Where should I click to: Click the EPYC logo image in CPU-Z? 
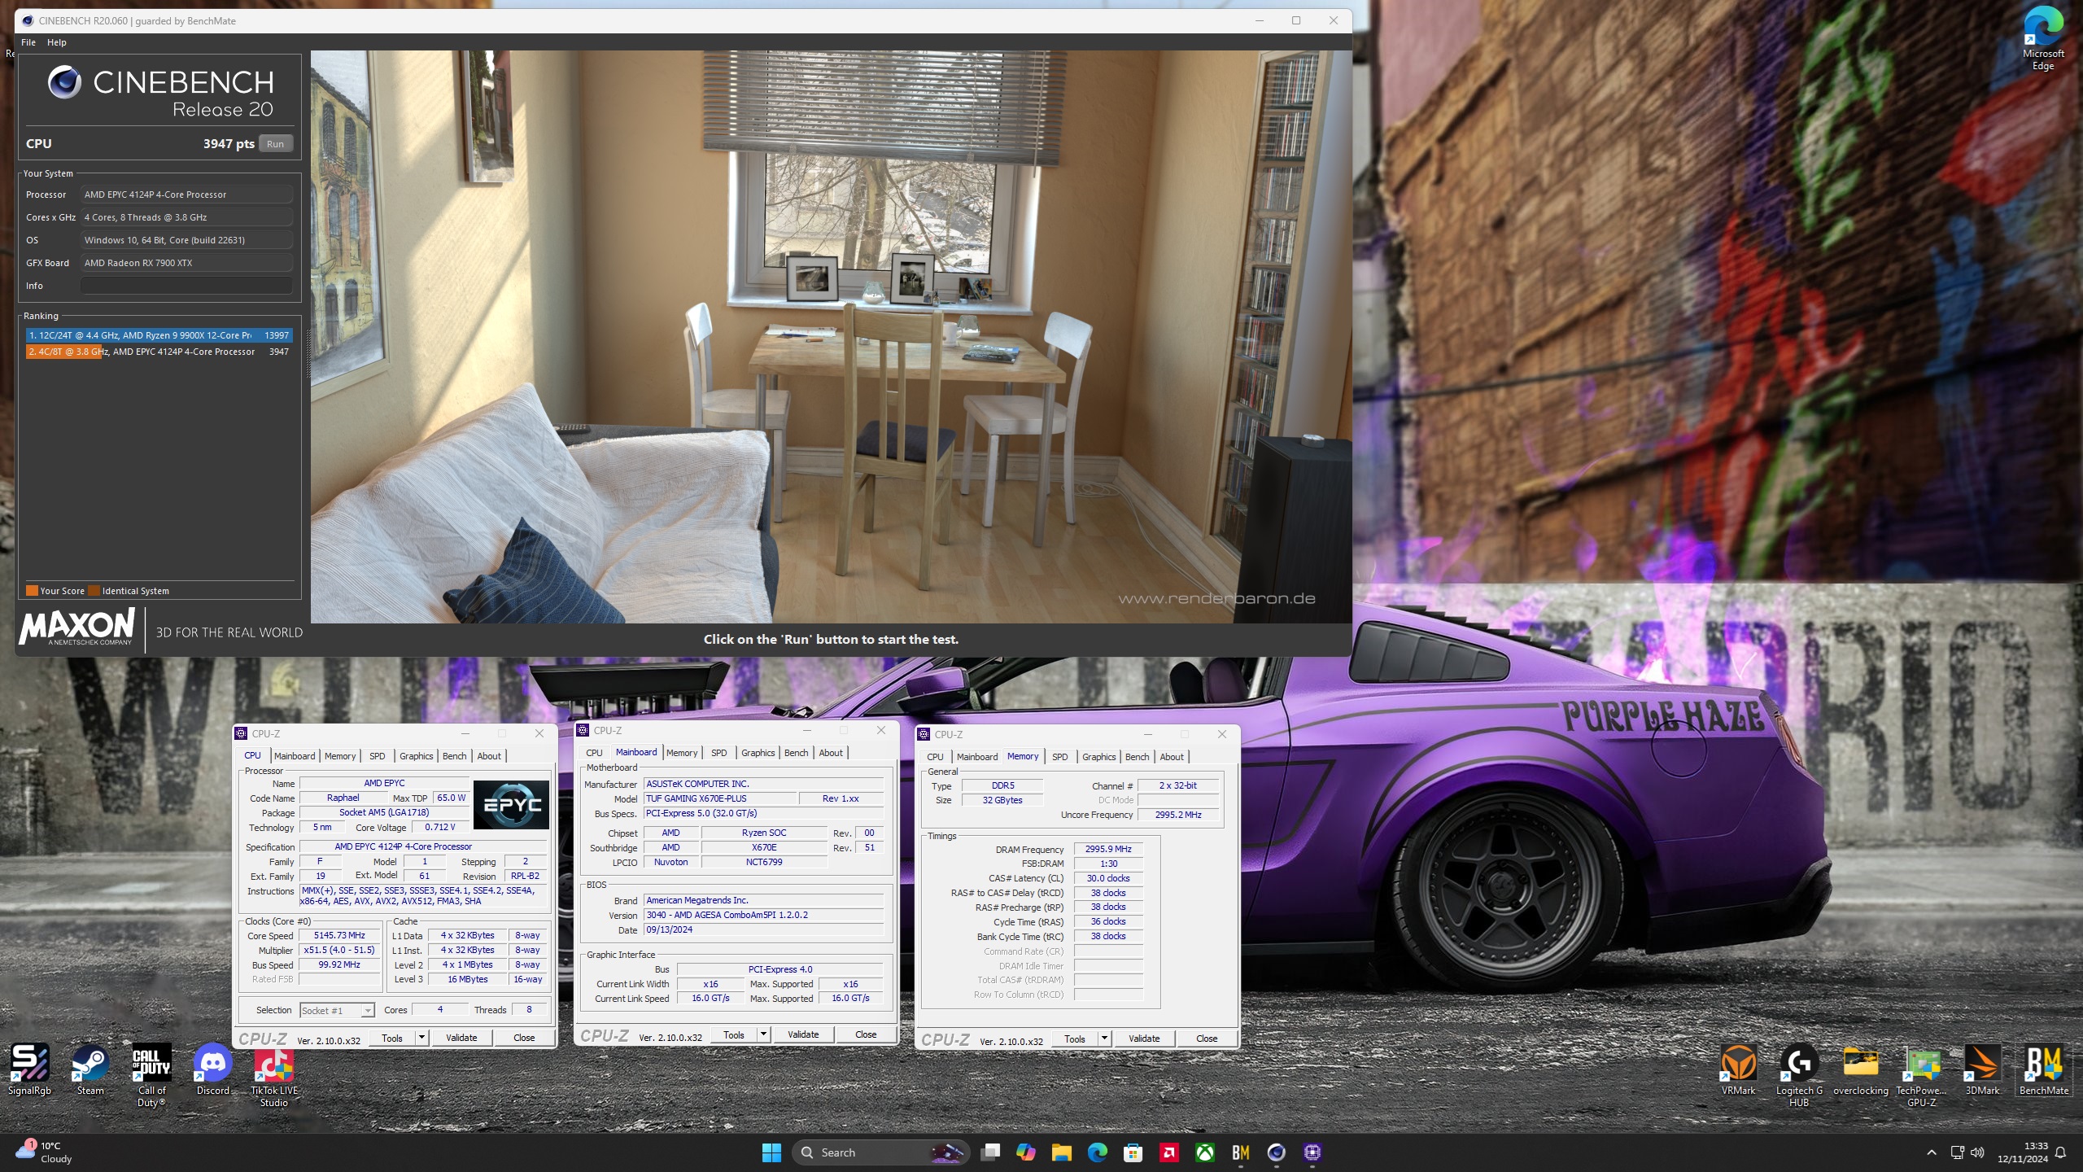(511, 804)
